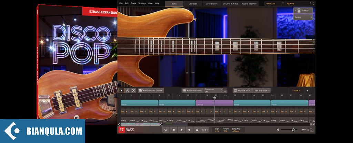Switch to the Drums & Keys tab
353x143 pixels.
230,3
